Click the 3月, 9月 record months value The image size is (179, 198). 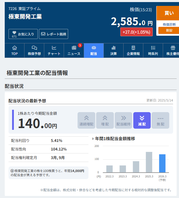click(58, 158)
